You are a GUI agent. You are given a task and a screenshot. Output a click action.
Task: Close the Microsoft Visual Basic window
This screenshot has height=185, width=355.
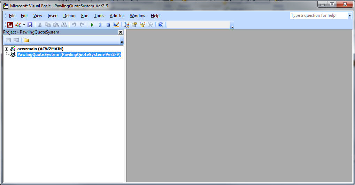(345, 4)
